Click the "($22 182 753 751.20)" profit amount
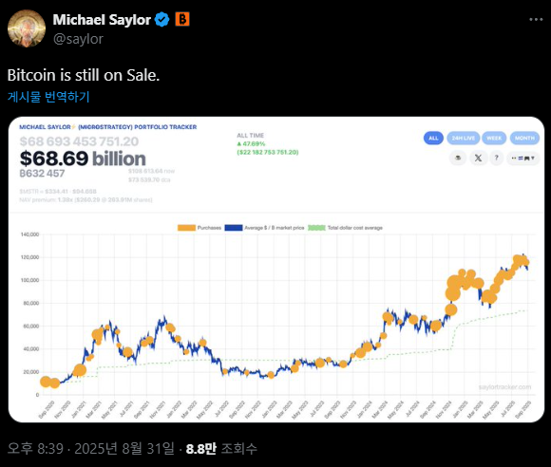Screen dimensions: 551x467 coord(268,153)
